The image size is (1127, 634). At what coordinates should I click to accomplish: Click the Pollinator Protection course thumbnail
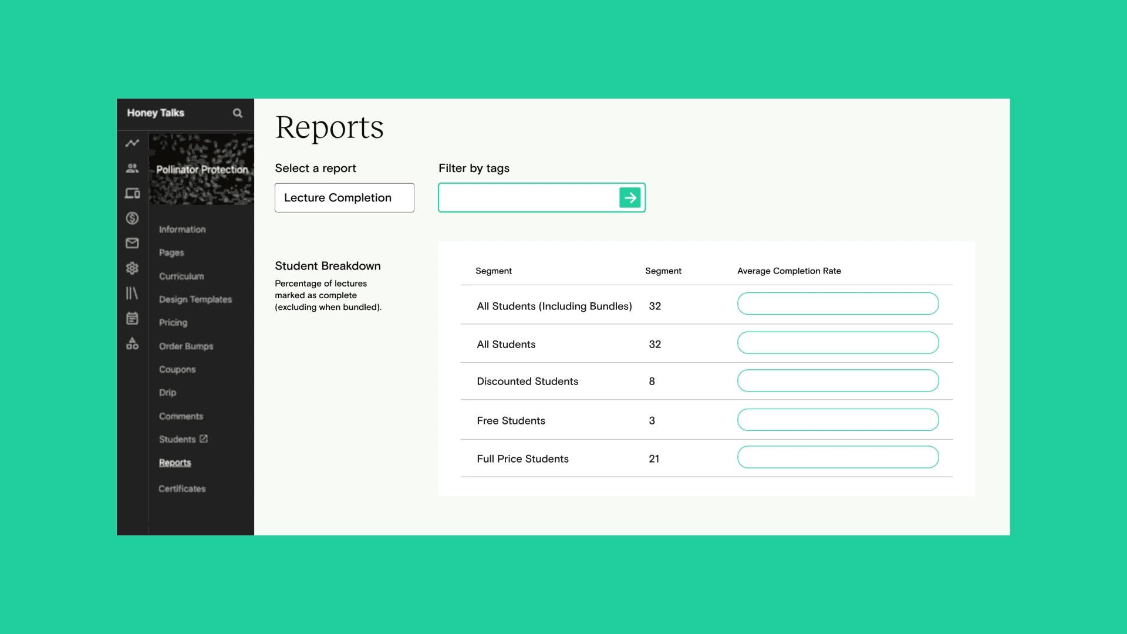click(x=201, y=170)
